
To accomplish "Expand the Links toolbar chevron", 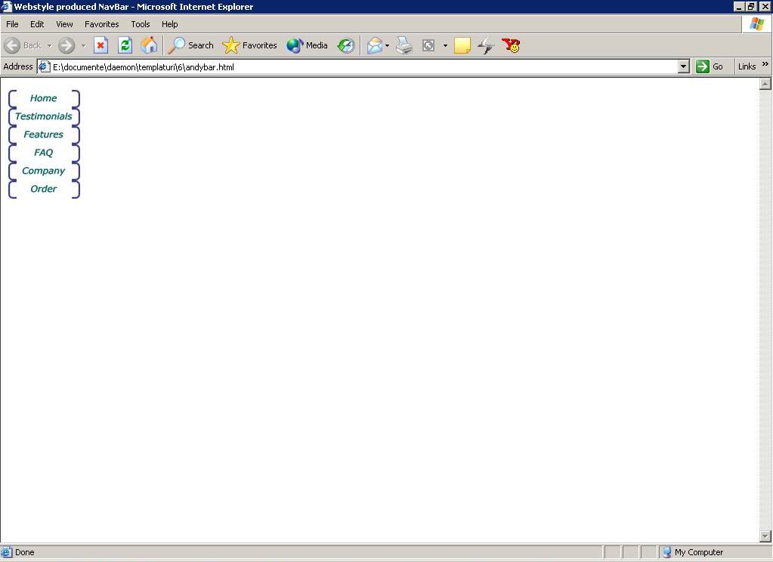I will pyautogui.click(x=765, y=65).
